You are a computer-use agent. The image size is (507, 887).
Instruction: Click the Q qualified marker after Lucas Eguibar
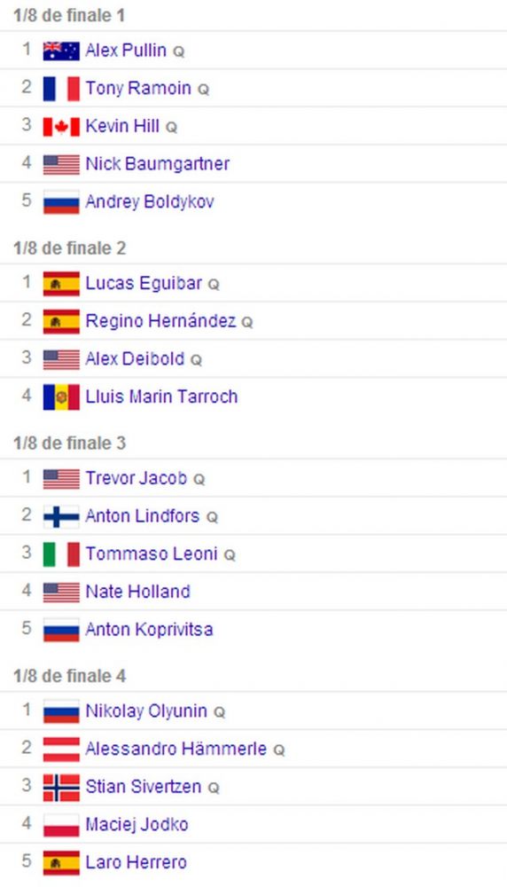click(x=214, y=285)
